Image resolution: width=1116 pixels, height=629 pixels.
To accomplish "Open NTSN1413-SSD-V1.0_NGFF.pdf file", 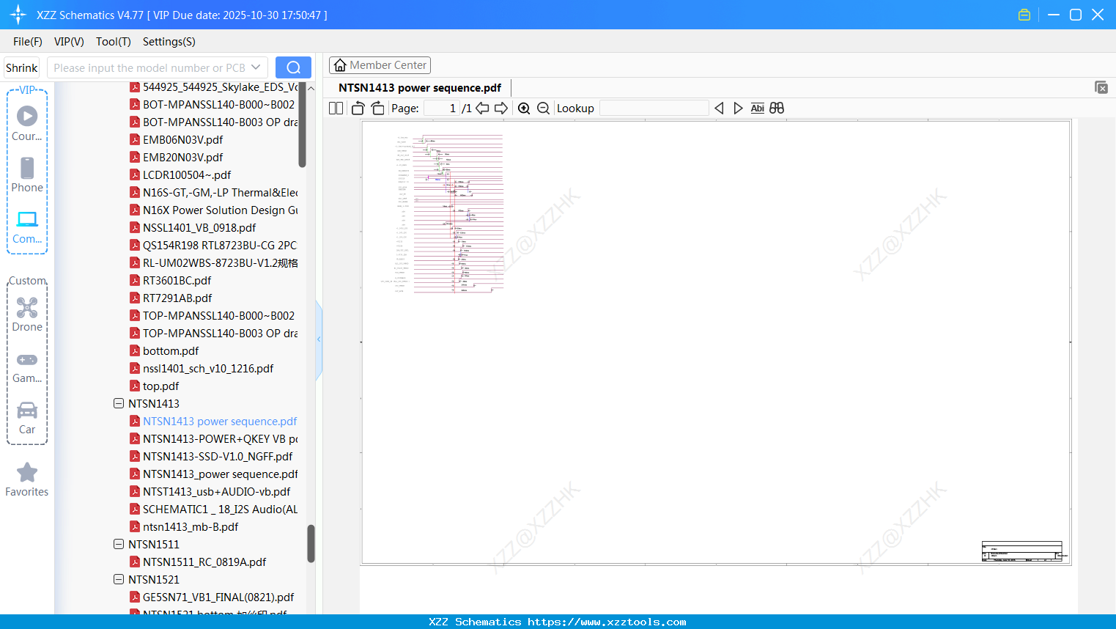I will (x=218, y=456).
